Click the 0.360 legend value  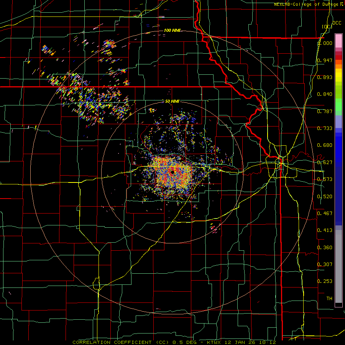pyautogui.click(x=325, y=248)
